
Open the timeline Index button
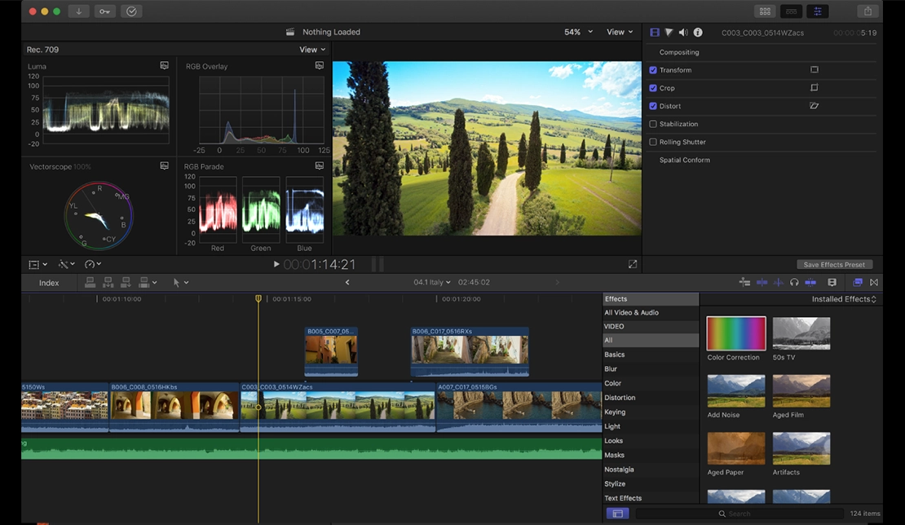click(49, 283)
